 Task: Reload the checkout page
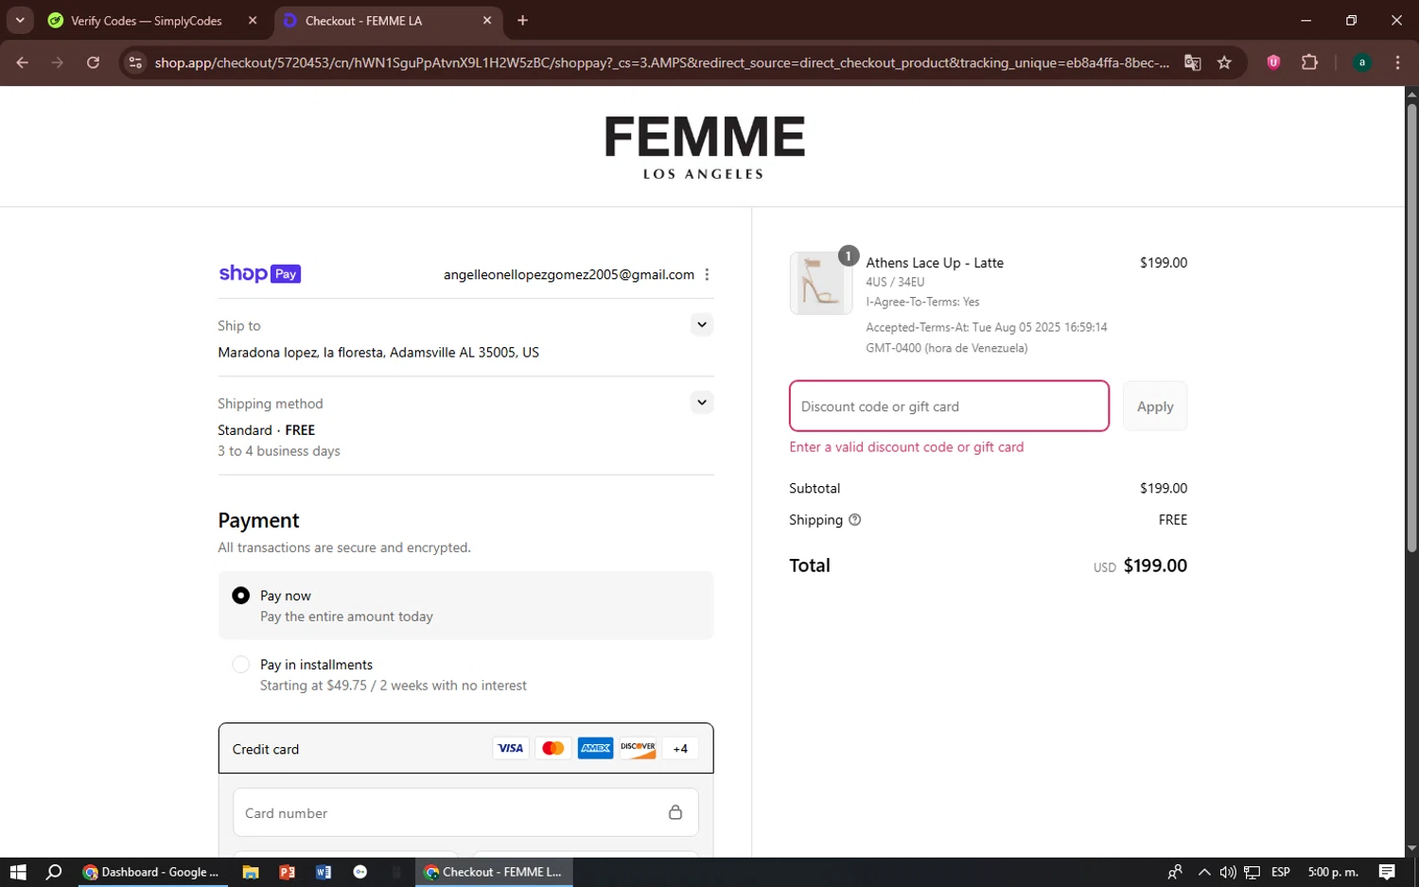coord(93,62)
